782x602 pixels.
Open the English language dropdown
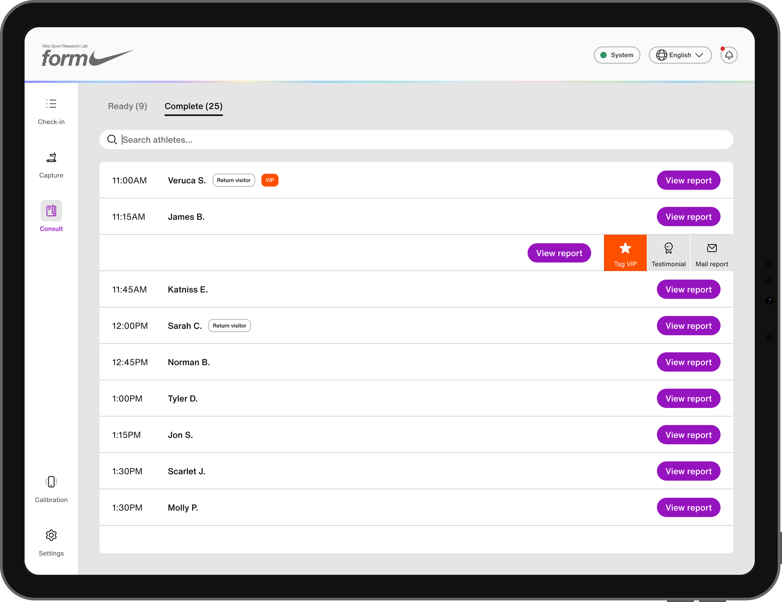(x=680, y=55)
